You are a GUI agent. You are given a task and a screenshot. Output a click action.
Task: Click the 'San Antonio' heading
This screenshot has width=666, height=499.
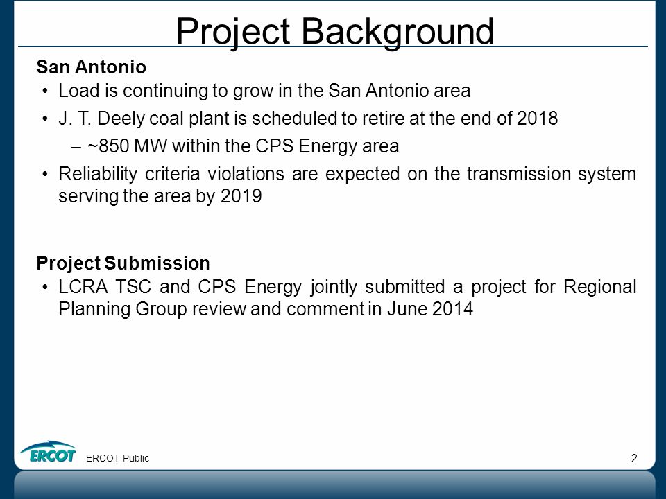coord(92,67)
